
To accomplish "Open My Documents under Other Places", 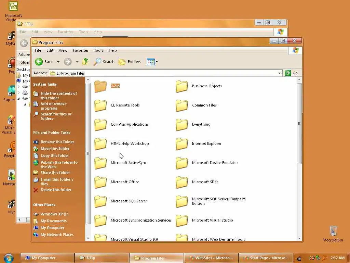I will coord(54,221).
